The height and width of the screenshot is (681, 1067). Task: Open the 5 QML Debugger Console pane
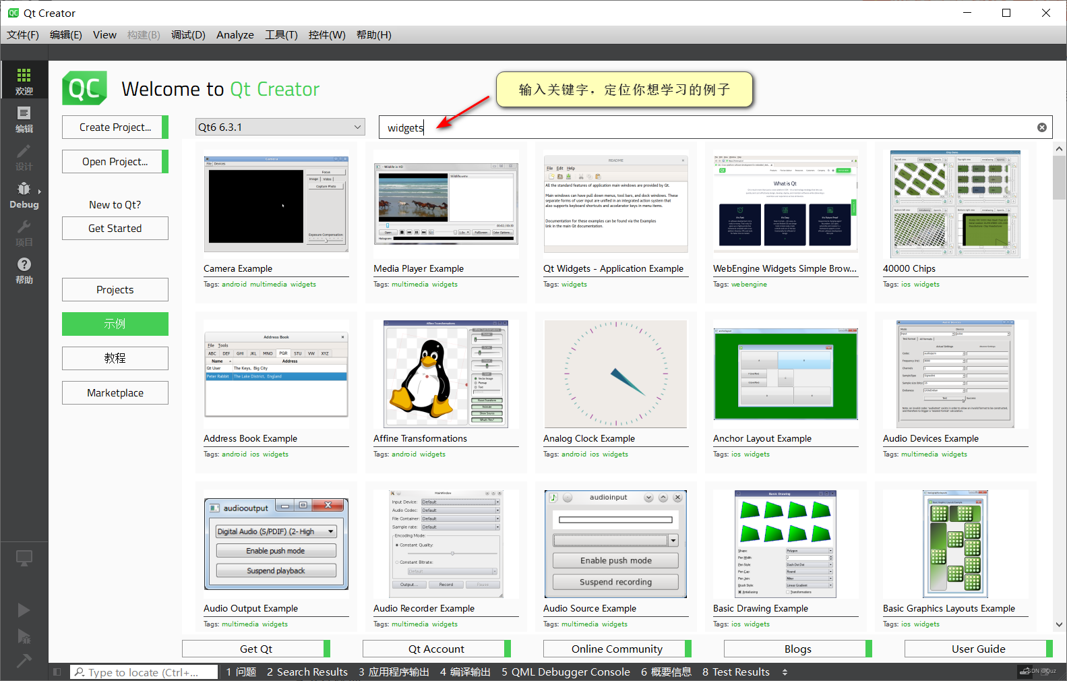(x=566, y=672)
